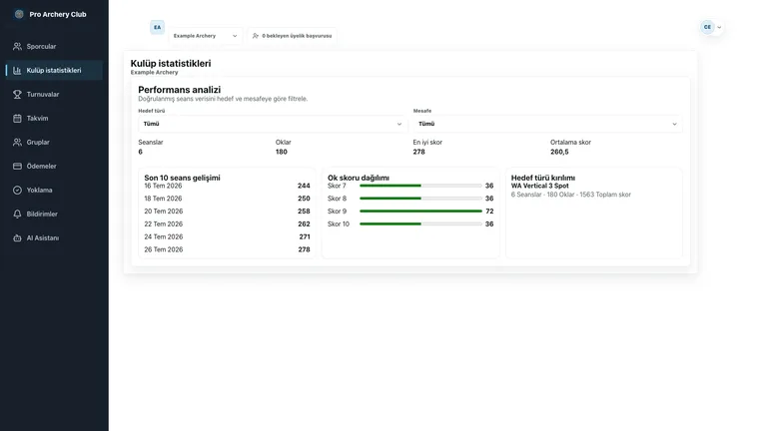Click the Skor 8 distribution bar
The height and width of the screenshot is (431, 767).
click(x=420, y=199)
